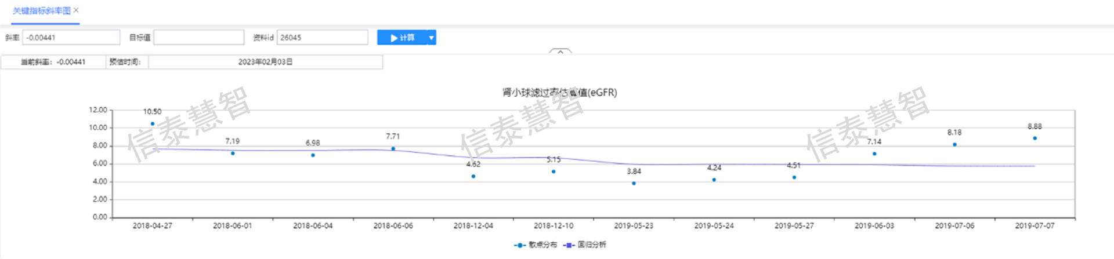1114x259 pixels.
Task: Click the 8.18 data point
Action: click(x=954, y=144)
